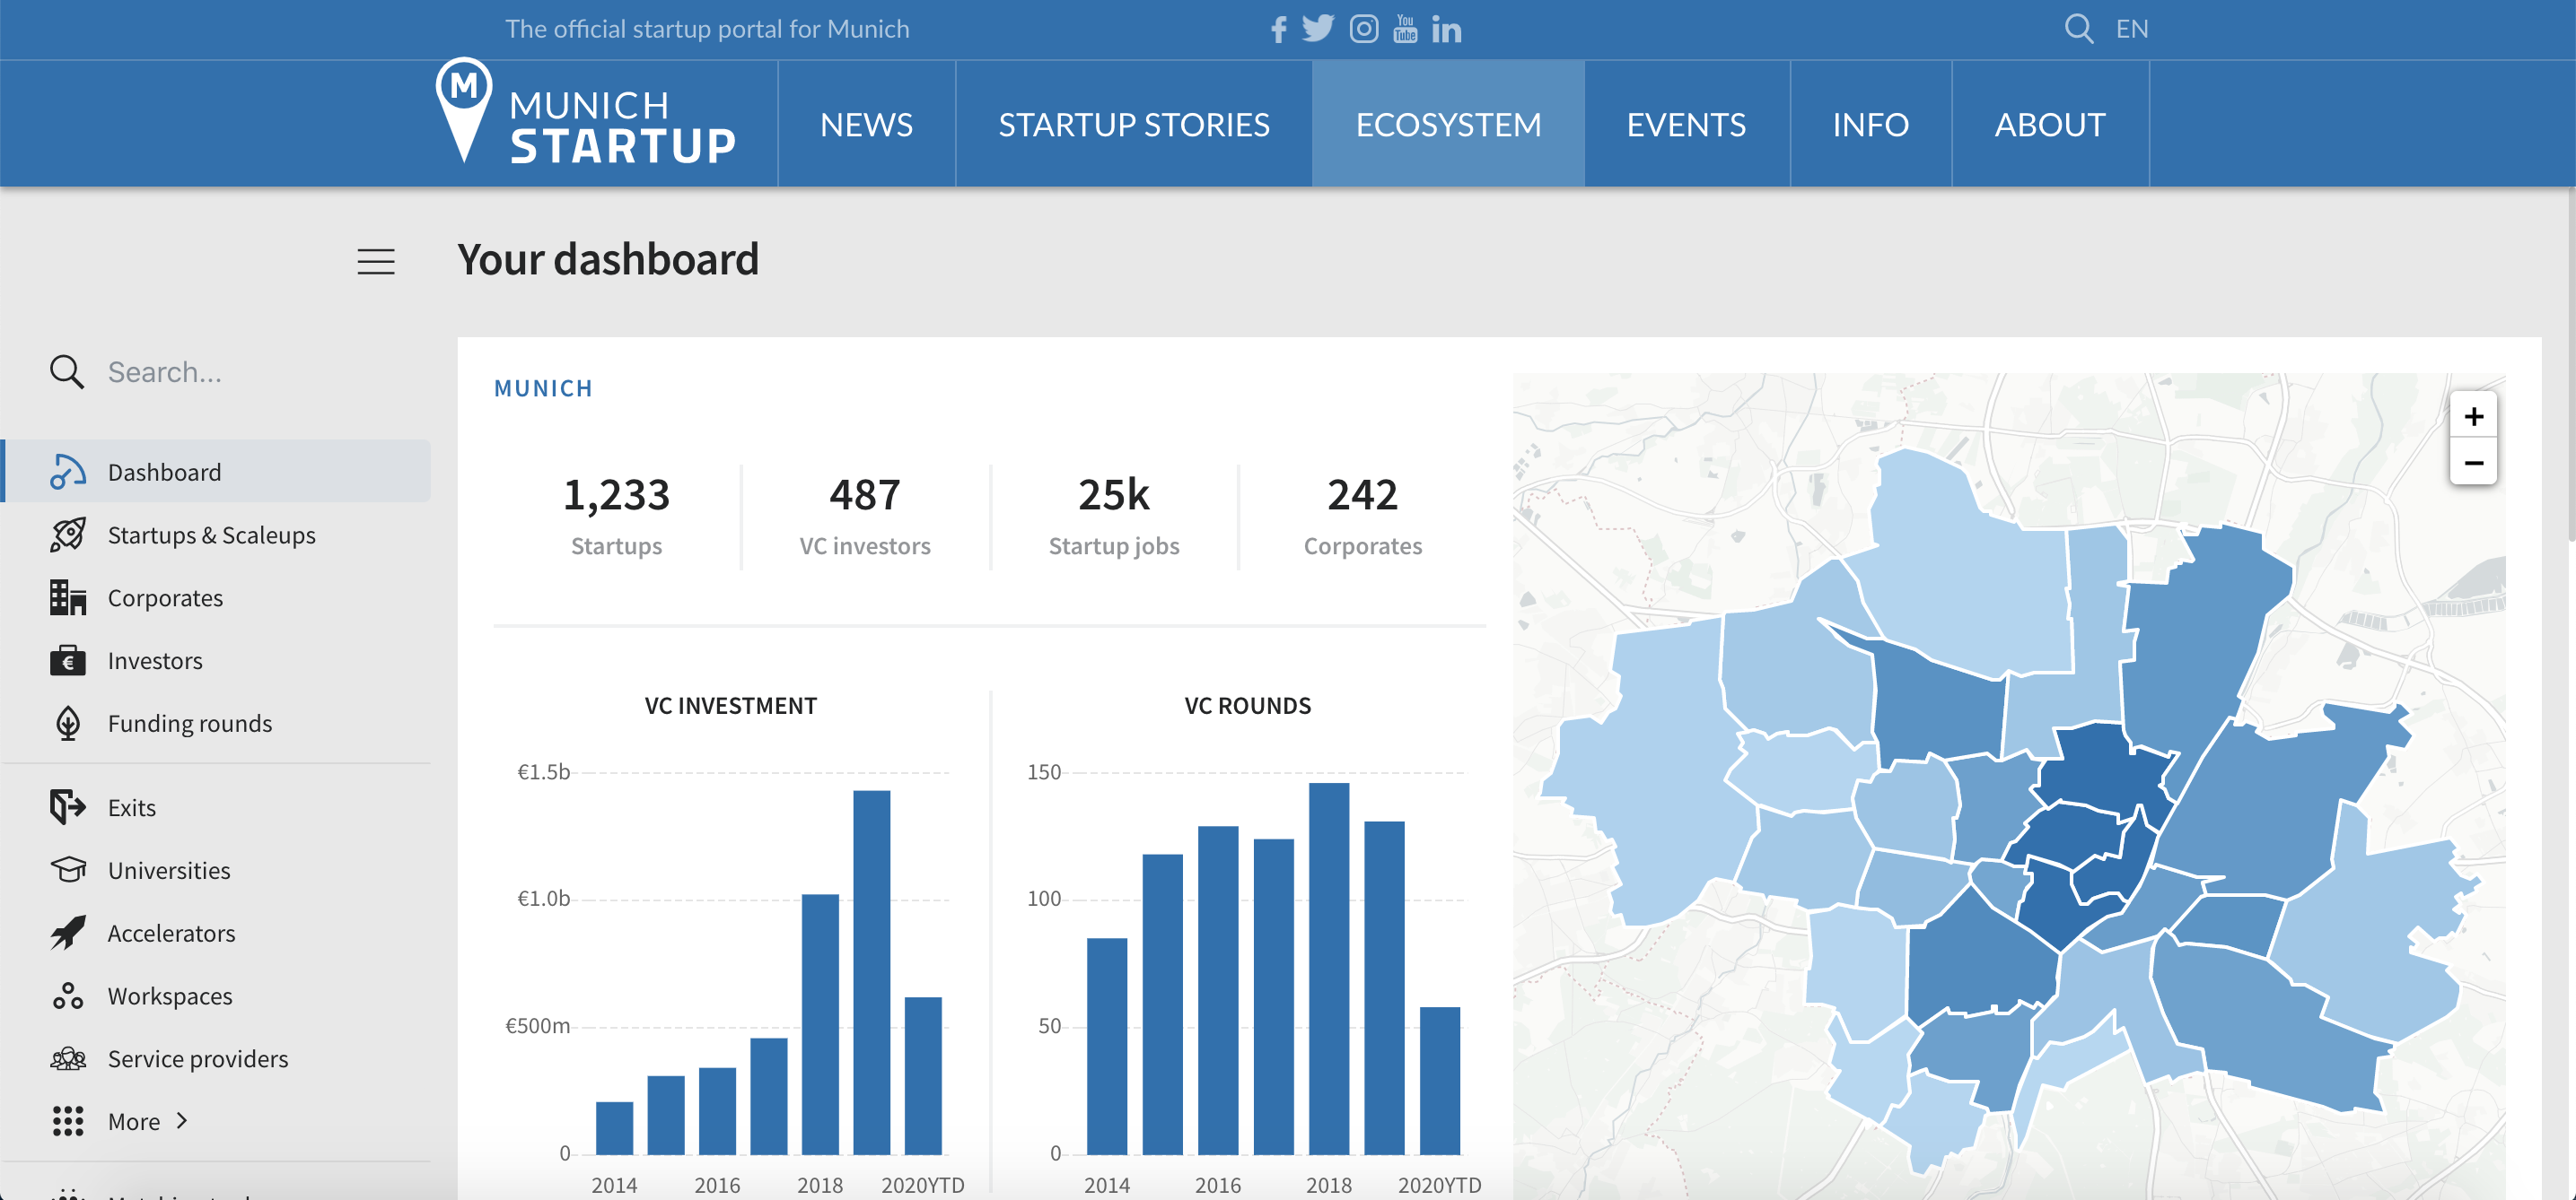Screen dimensions: 2576x1200
Task: Click the VC ROUNDS chart title
Action: coord(1247,706)
